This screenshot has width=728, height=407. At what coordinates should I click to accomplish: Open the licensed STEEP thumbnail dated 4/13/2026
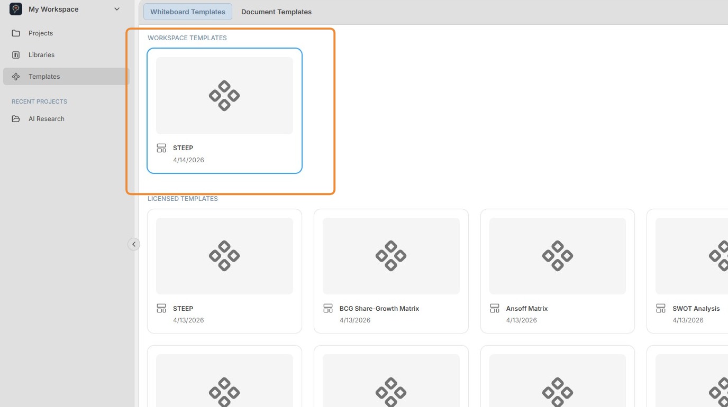pyautogui.click(x=224, y=256)
